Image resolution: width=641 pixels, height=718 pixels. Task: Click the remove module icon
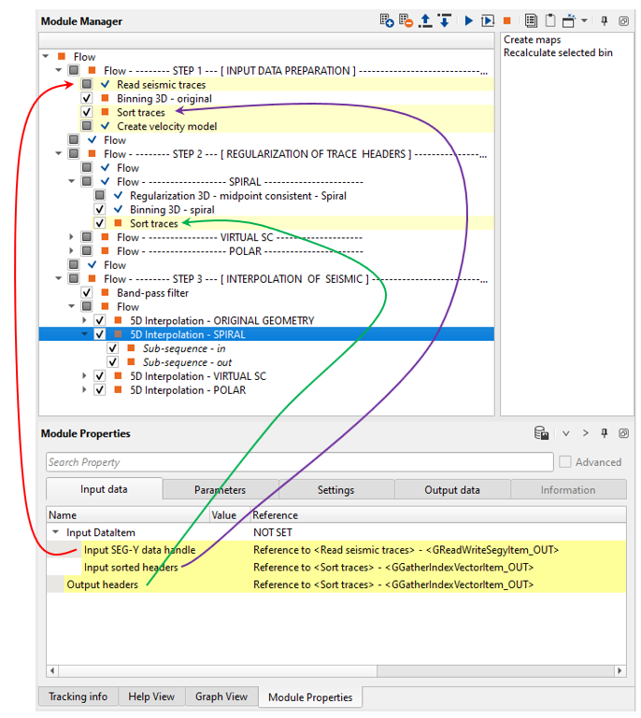pos(406,21)
